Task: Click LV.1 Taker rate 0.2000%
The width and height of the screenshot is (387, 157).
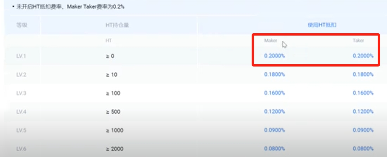Action: point(363,56)
